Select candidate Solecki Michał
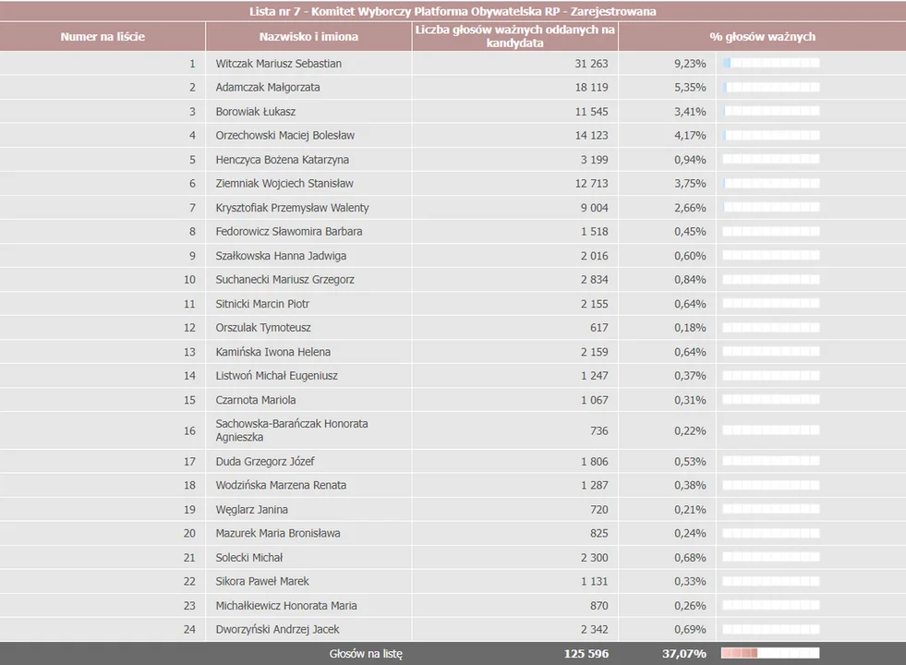Screen dimensions: 906x665 click(x=249, y=558)
